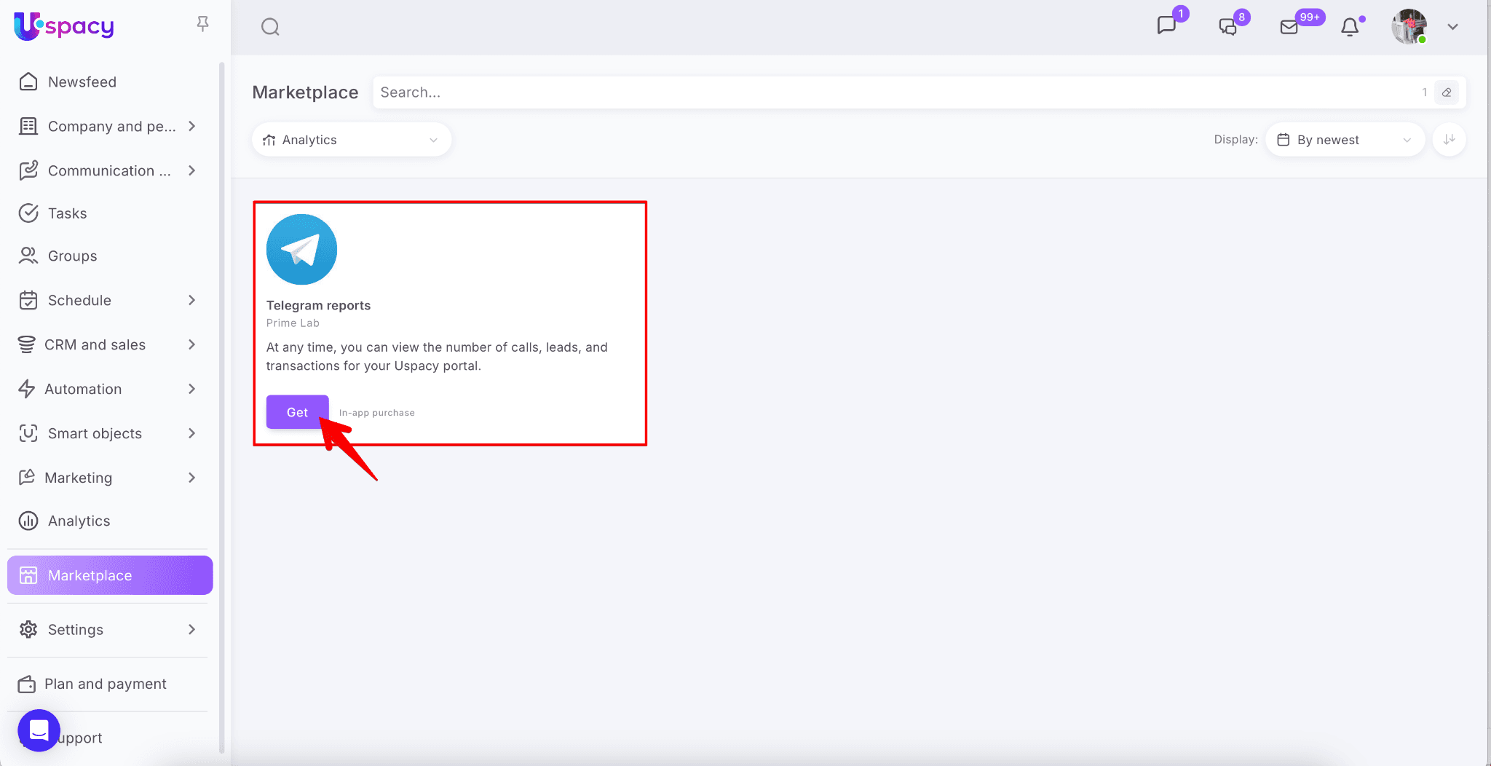Click the clear filter eraser icon
The image size is (1491, 766).
[1447, 92]
